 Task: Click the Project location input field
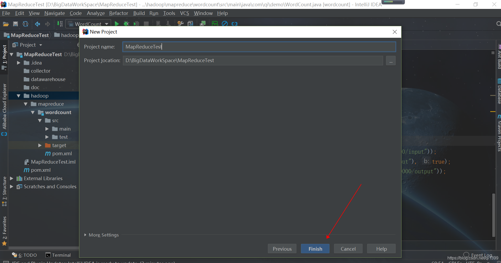[253, 61]
